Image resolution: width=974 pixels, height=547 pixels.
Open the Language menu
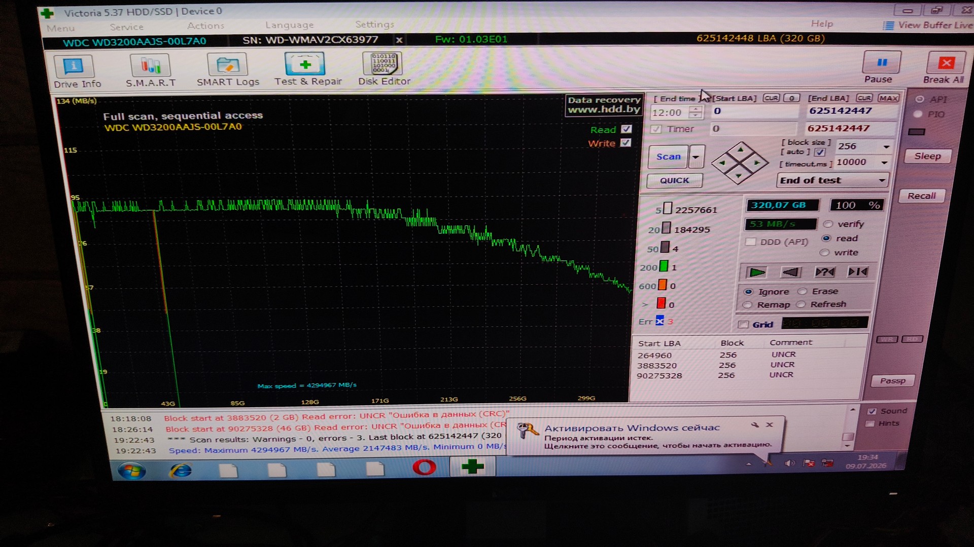289,25
